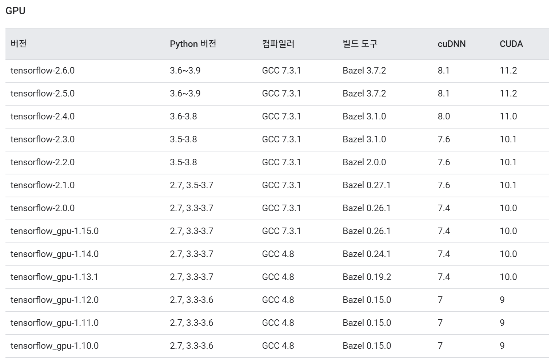Select the tensorflow-2.4.0 version cell
This screenshot has width=555, height=359.
pos(42,117)
